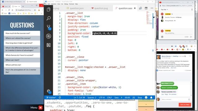
Task: Open the Help menu in VS Code
Action: click(76, 4)
